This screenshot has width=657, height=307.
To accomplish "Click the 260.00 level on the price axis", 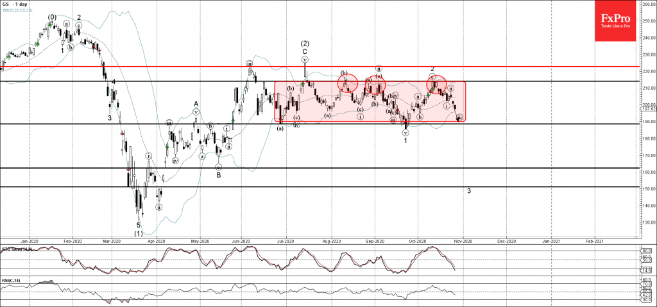I will pos(646,4).
